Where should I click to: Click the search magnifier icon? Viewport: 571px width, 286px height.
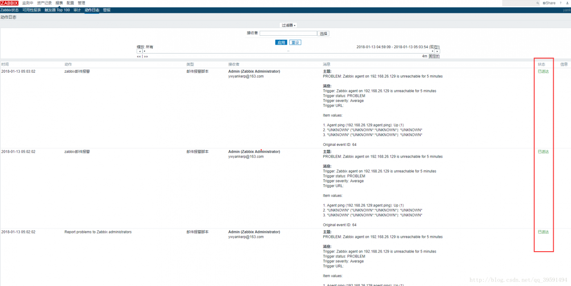(x=538, y=3)
